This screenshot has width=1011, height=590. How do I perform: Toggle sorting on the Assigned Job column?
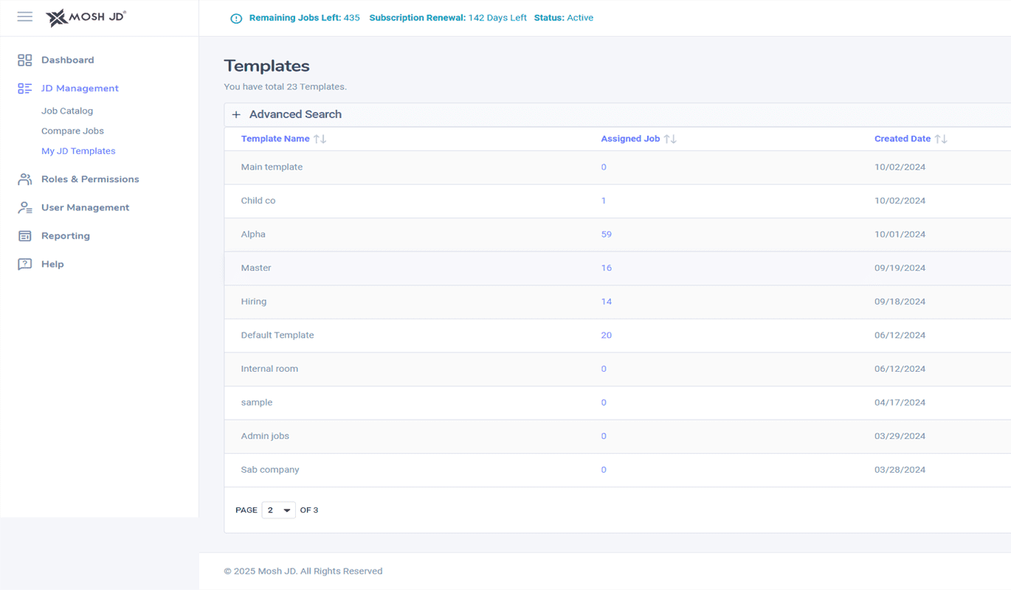(x=669, y=138)
